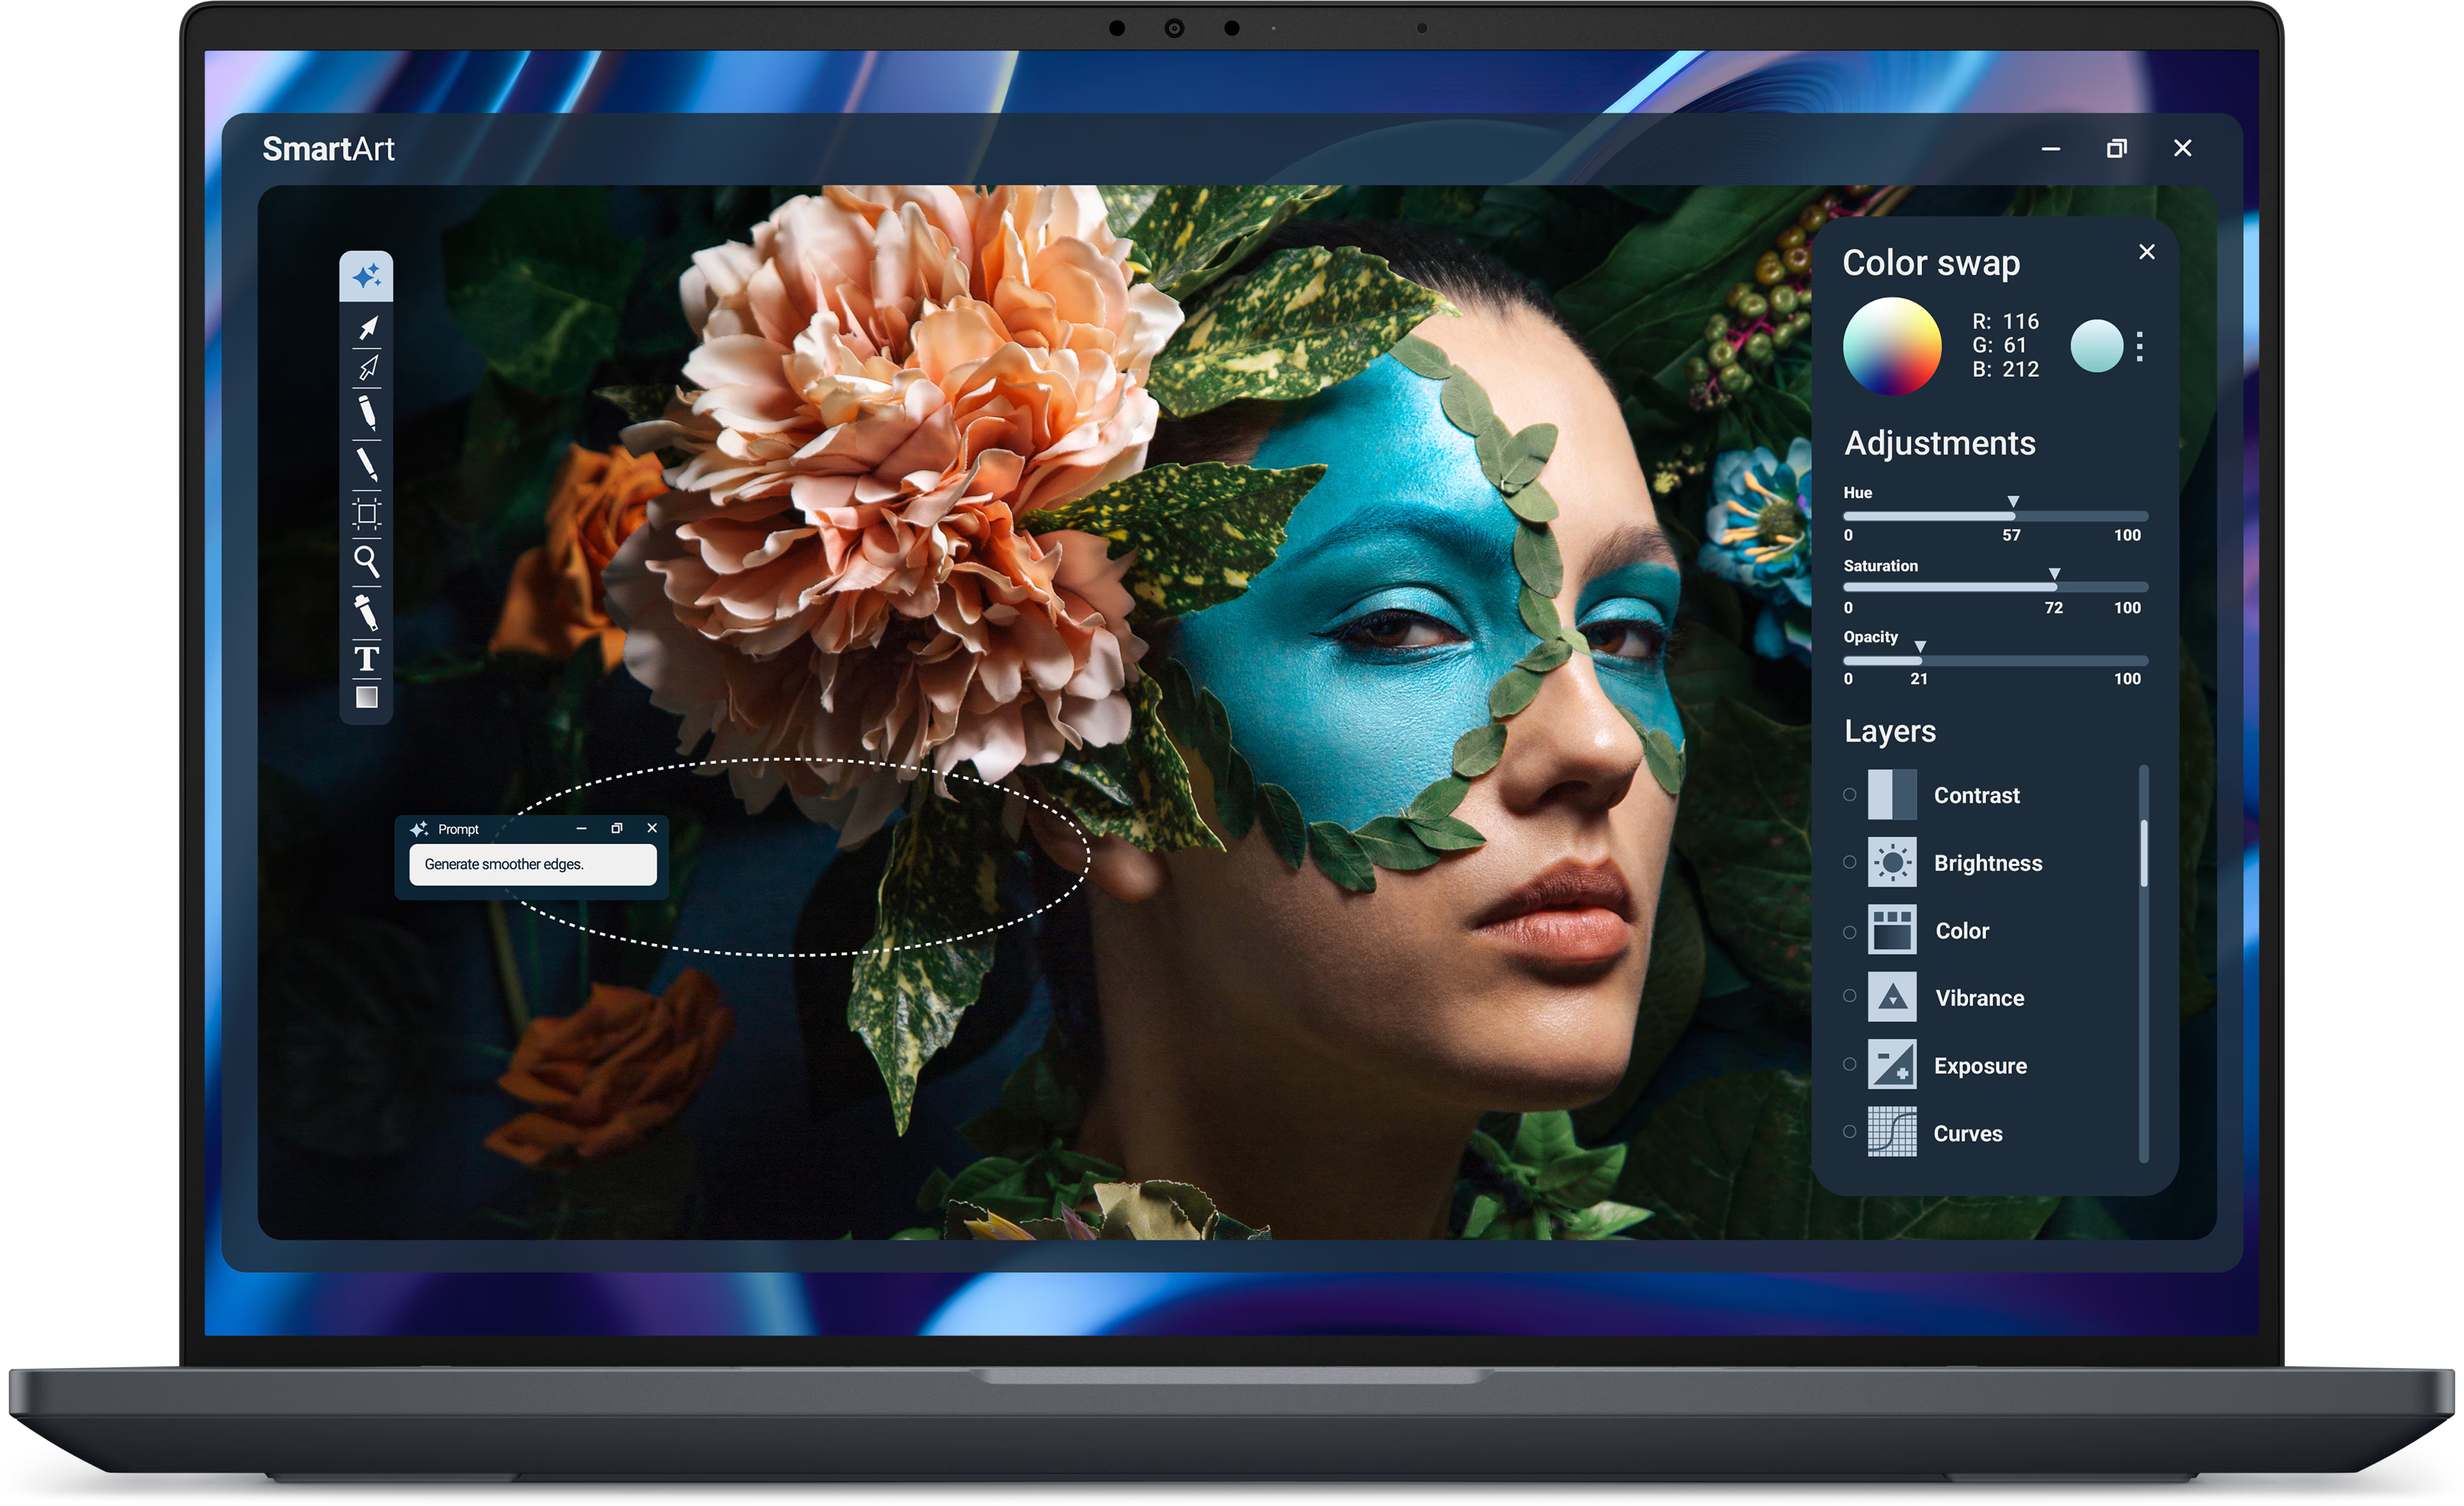Click the Brightness sun icon
This screenshot has height=1506, width=2464.
(x=1892, y=862)
